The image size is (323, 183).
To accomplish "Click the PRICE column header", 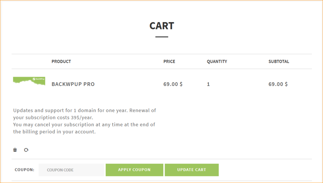I will coord(169,61).
